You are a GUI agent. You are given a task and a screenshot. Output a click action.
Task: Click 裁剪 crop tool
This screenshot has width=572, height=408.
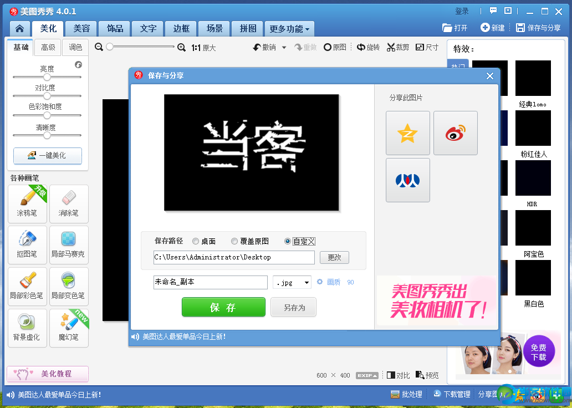(398, 48)
